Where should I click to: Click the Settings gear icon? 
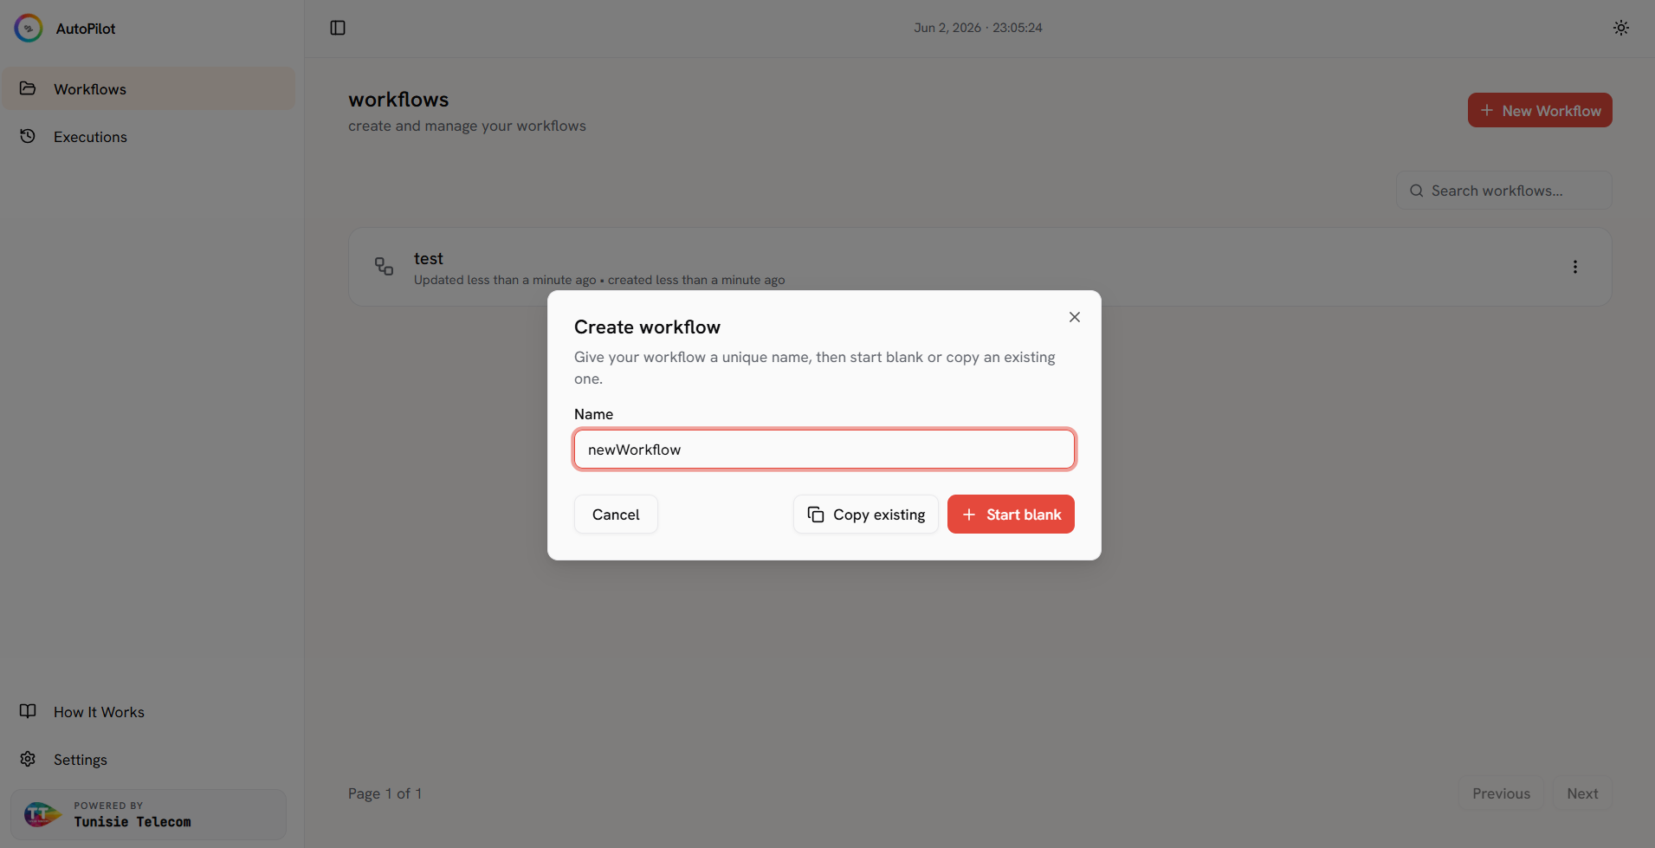[x=28, y=759]
